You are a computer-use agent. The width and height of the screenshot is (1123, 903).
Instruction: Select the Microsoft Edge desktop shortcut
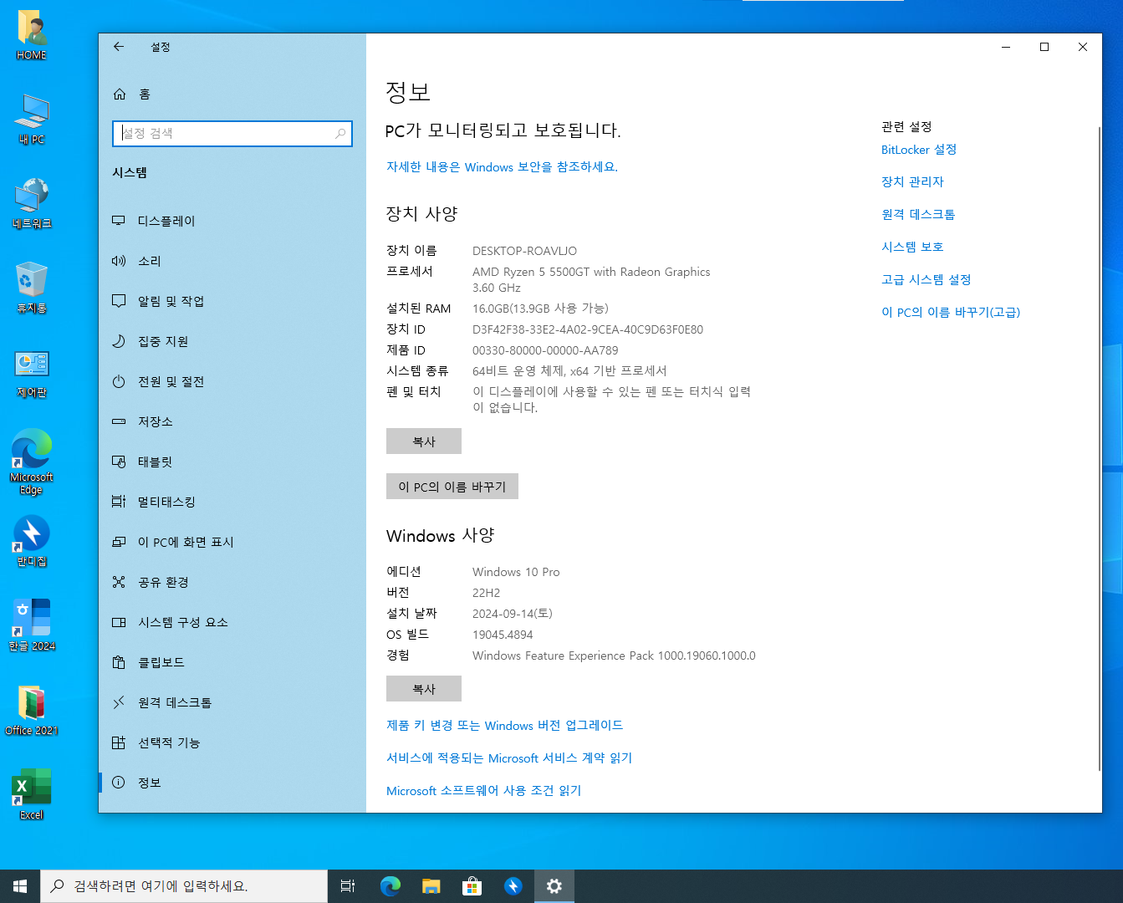32,462
